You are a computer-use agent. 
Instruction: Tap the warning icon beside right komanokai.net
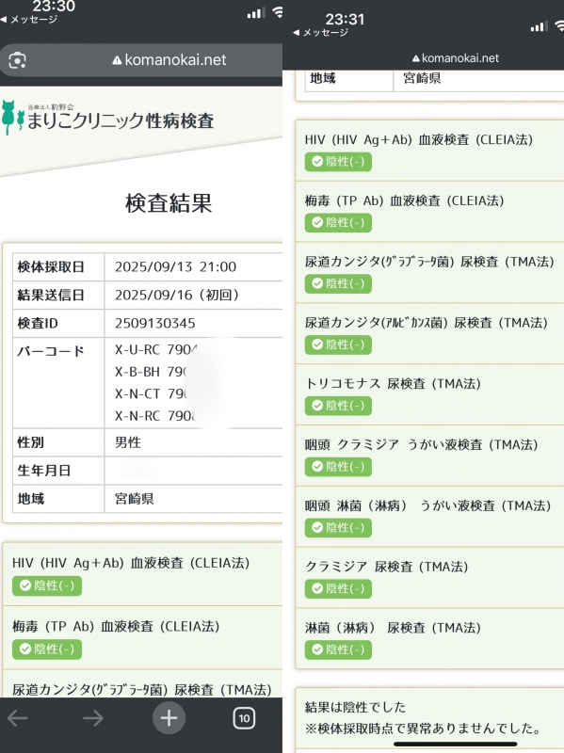416,58
